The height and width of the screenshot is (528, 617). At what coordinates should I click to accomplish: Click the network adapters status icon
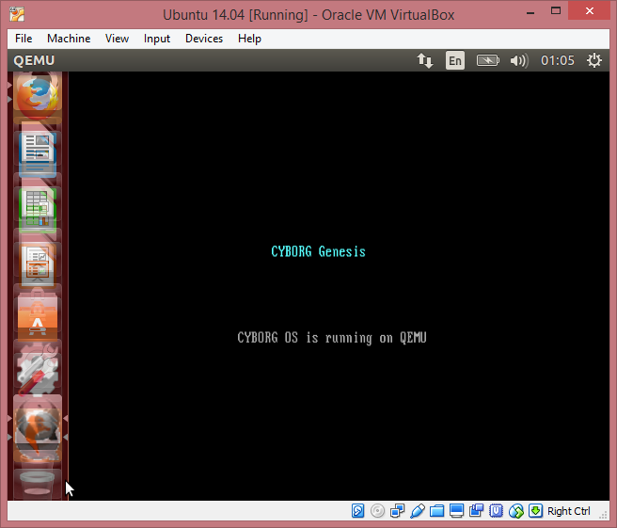click(x=398, y=511)
